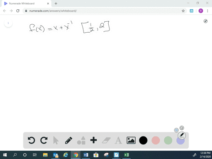Open the Windows Start menu
The width and height of the screenshot is (212, 159).
(5, 155)
